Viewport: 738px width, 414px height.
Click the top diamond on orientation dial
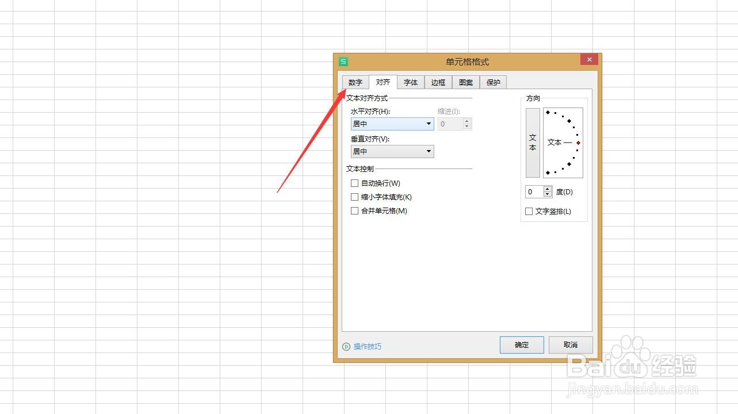(x=548, y=112)
